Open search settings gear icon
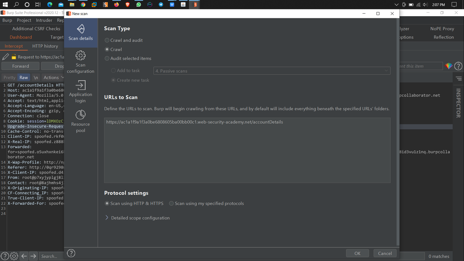464x261 pixels. tap(14, 256)
